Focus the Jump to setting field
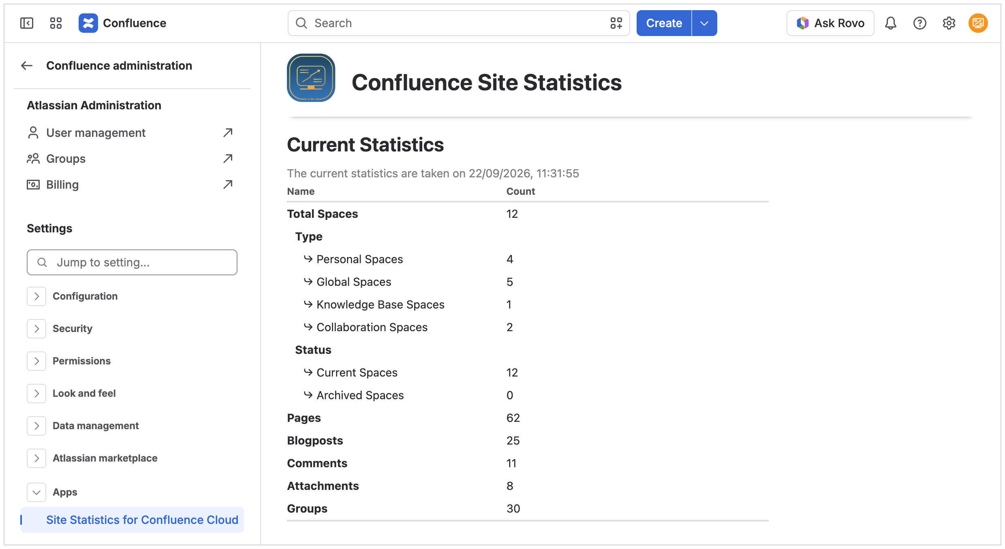This screenshot has height=549, width=1005. coord(132,262)
